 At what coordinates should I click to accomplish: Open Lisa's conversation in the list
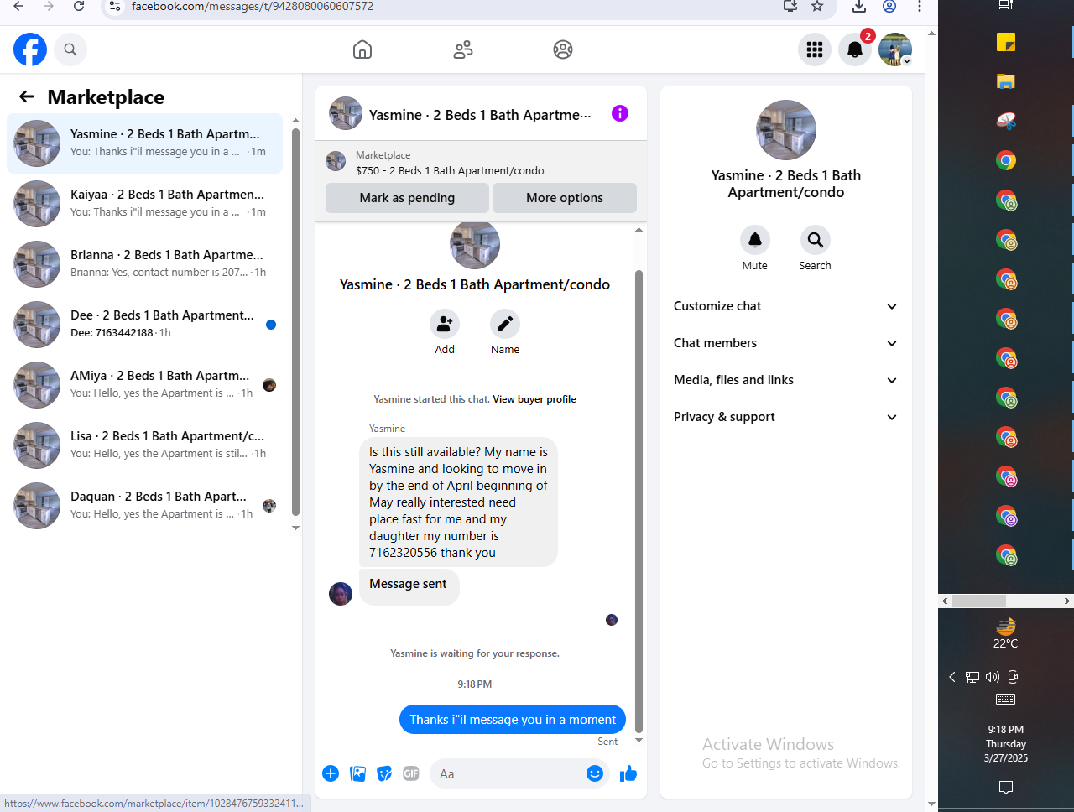144,445
